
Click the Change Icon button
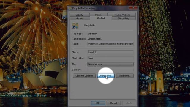click(106, 76)
